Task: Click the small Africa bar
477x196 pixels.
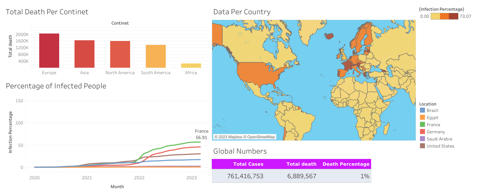Action: pyautogui.click(x=191, y=66)
